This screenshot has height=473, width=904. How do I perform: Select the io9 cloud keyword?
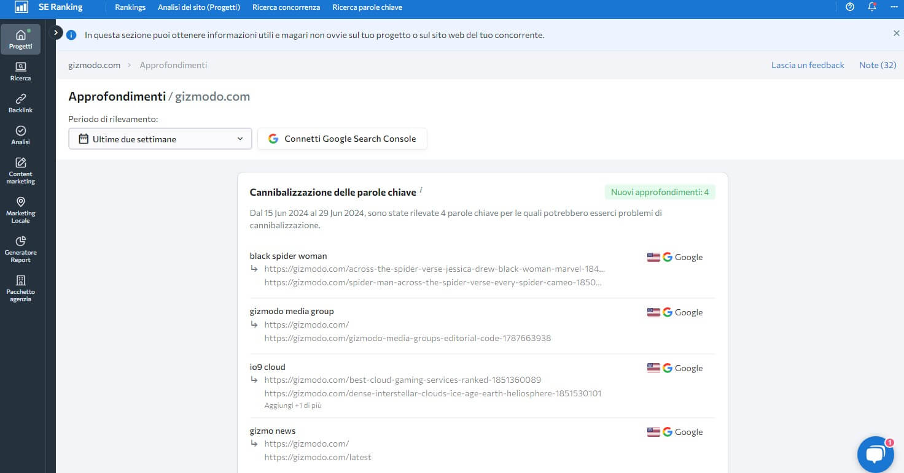(x=267, y=367)
